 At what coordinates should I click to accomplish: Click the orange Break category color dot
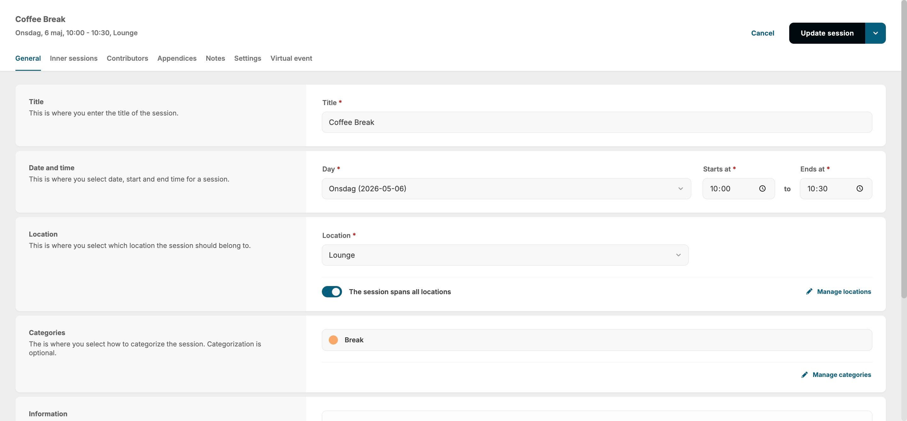pyautogui.click(x=333, y=340)
